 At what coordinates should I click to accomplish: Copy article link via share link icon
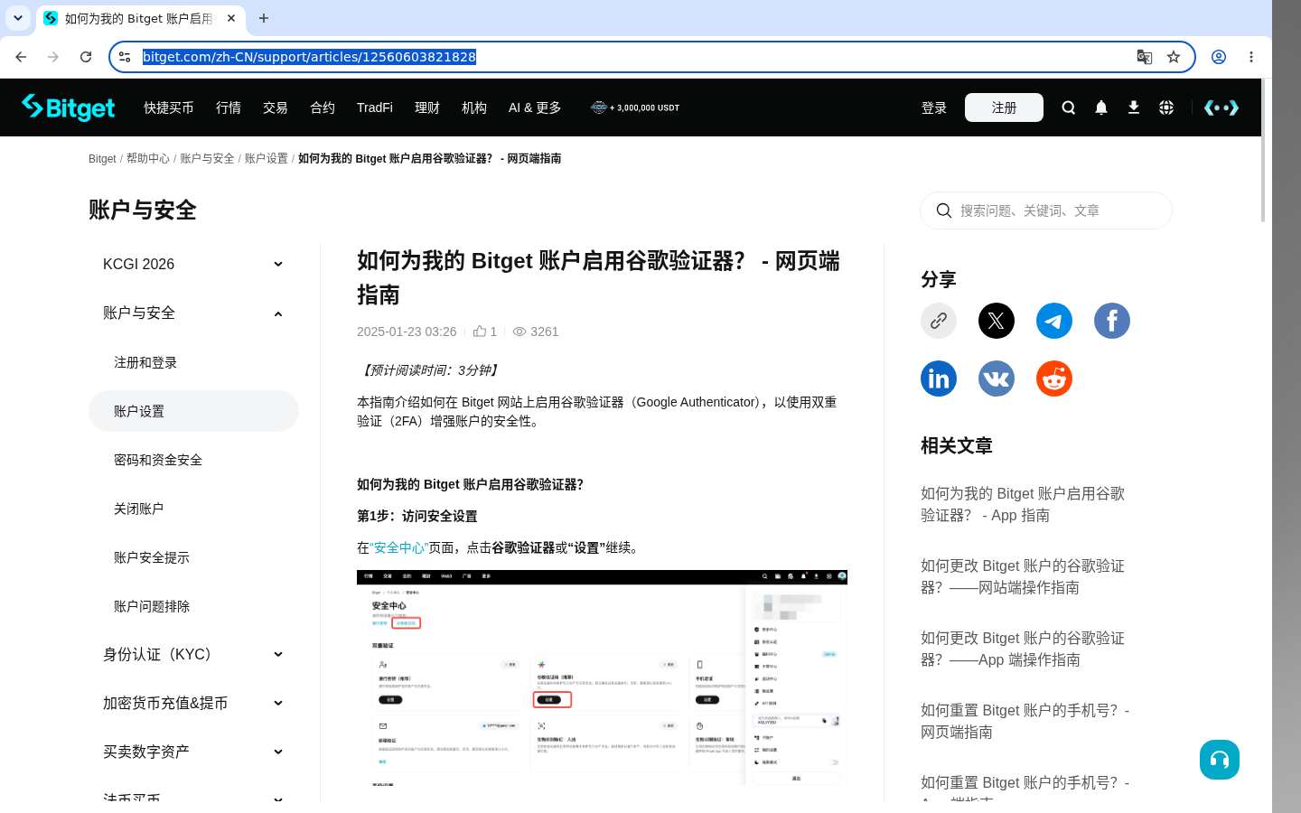point(939,321)
